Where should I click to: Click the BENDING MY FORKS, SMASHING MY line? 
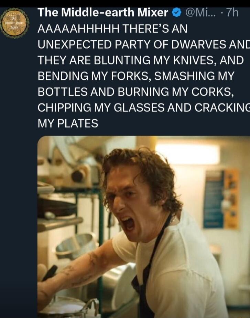coord(136,76)
